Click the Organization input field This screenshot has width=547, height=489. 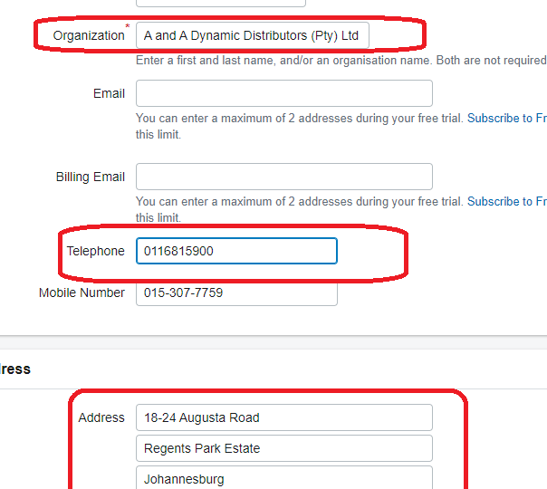click(253, 35)
